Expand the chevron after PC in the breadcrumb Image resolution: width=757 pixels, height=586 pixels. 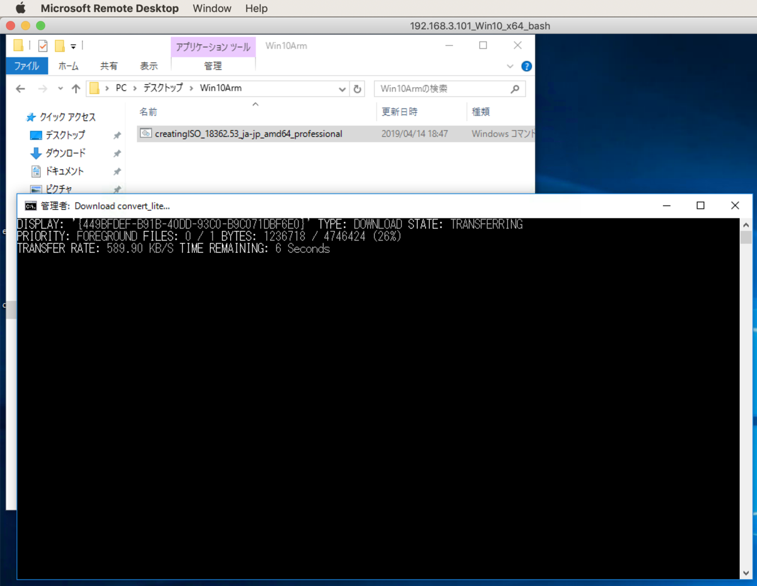pyautogui.click(x=136, y=88)
